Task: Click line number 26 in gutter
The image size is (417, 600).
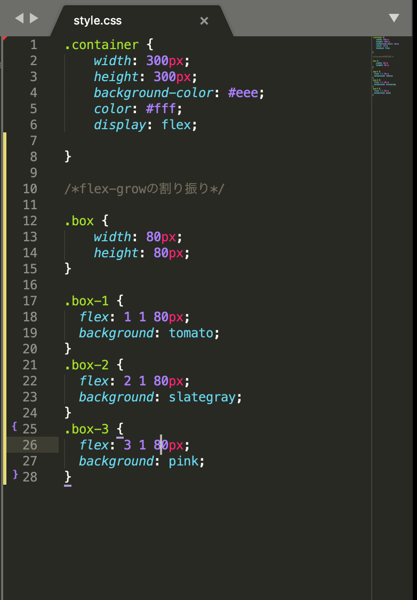Action: [30, 445]
